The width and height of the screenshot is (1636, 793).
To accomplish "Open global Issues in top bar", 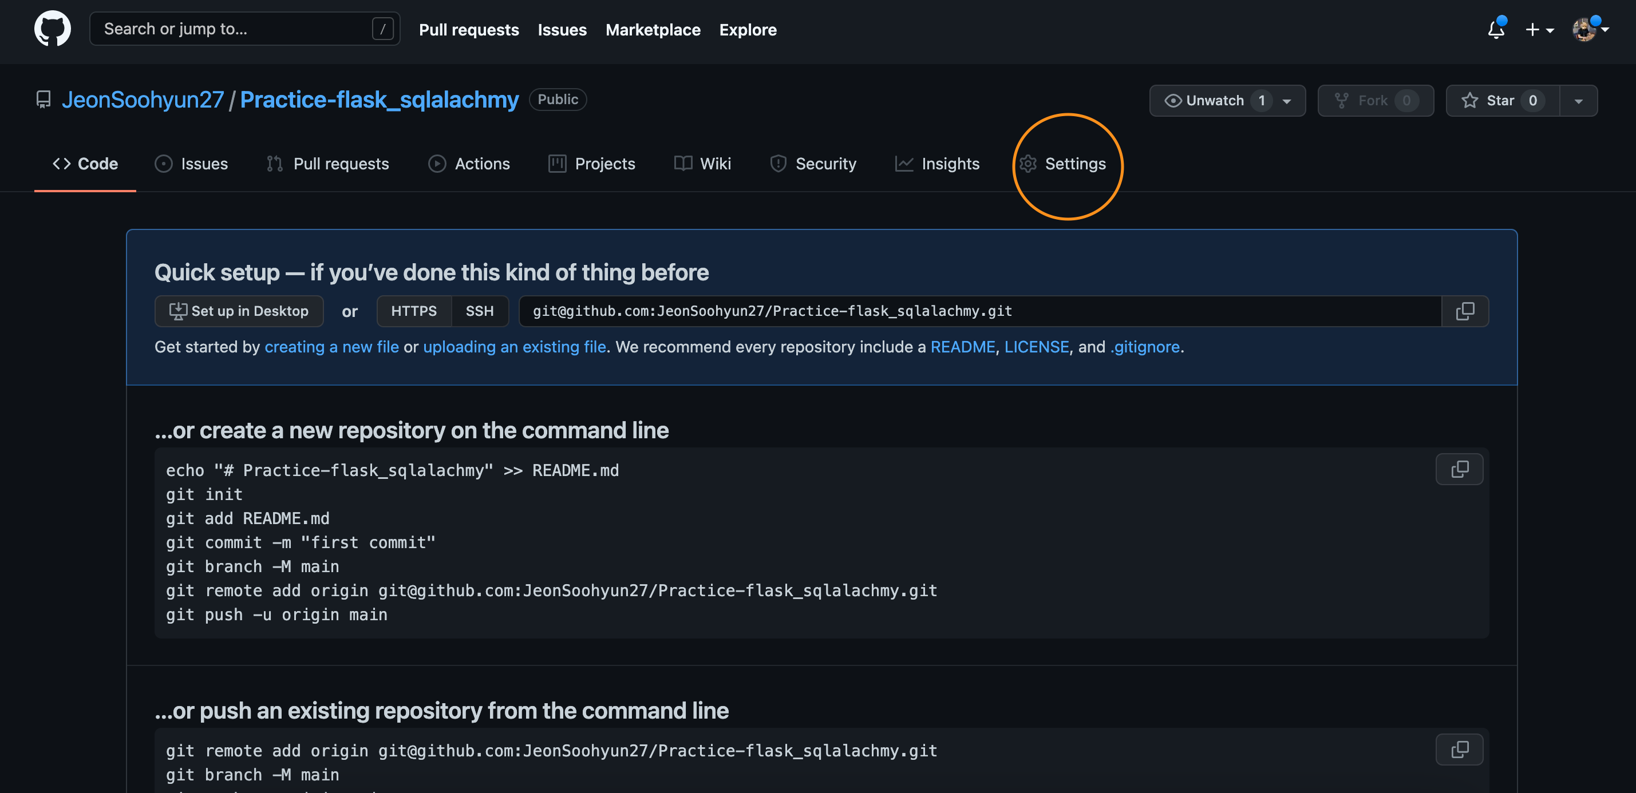I will pos(562,30).
